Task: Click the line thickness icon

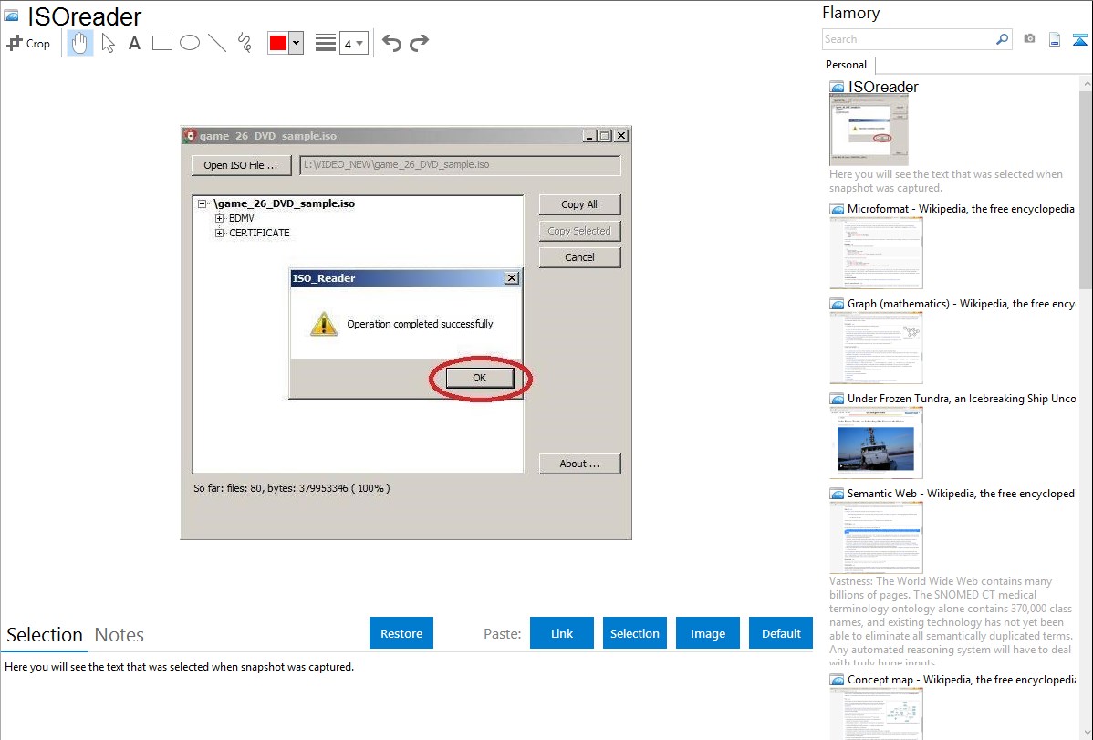Action: click(325, 43)
